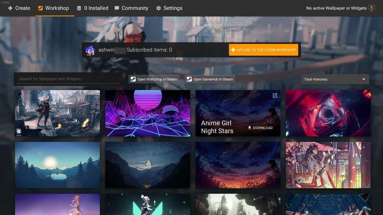Click the Anime Girl Night Stars title
This screenshot has width=383, height=215.
(x=217, y=127)
